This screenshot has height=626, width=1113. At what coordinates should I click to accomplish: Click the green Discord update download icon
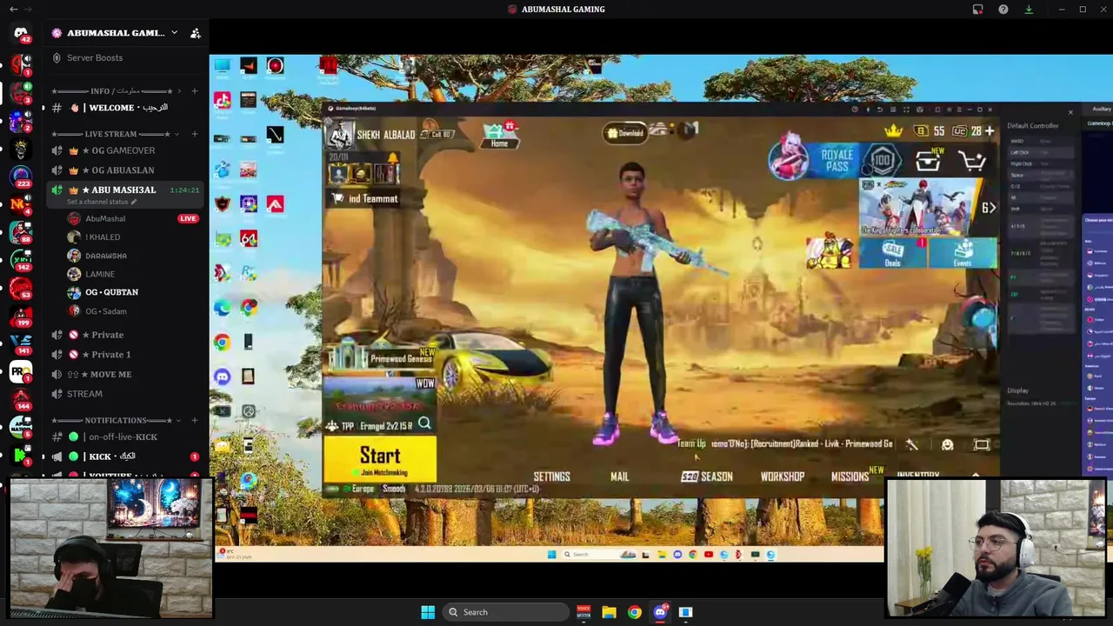tap(1029, 10)
